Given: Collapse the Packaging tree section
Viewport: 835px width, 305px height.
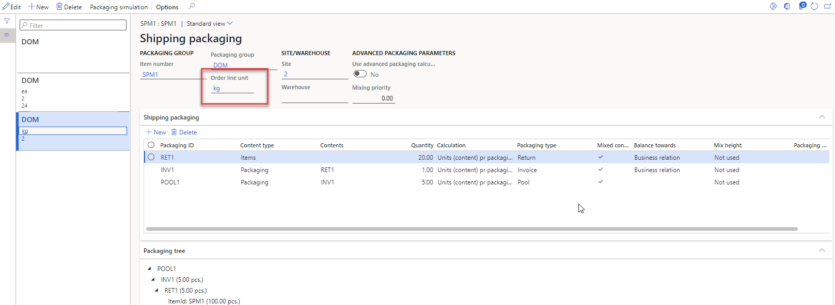Looking at the screenshot, I should click(822, 250).
